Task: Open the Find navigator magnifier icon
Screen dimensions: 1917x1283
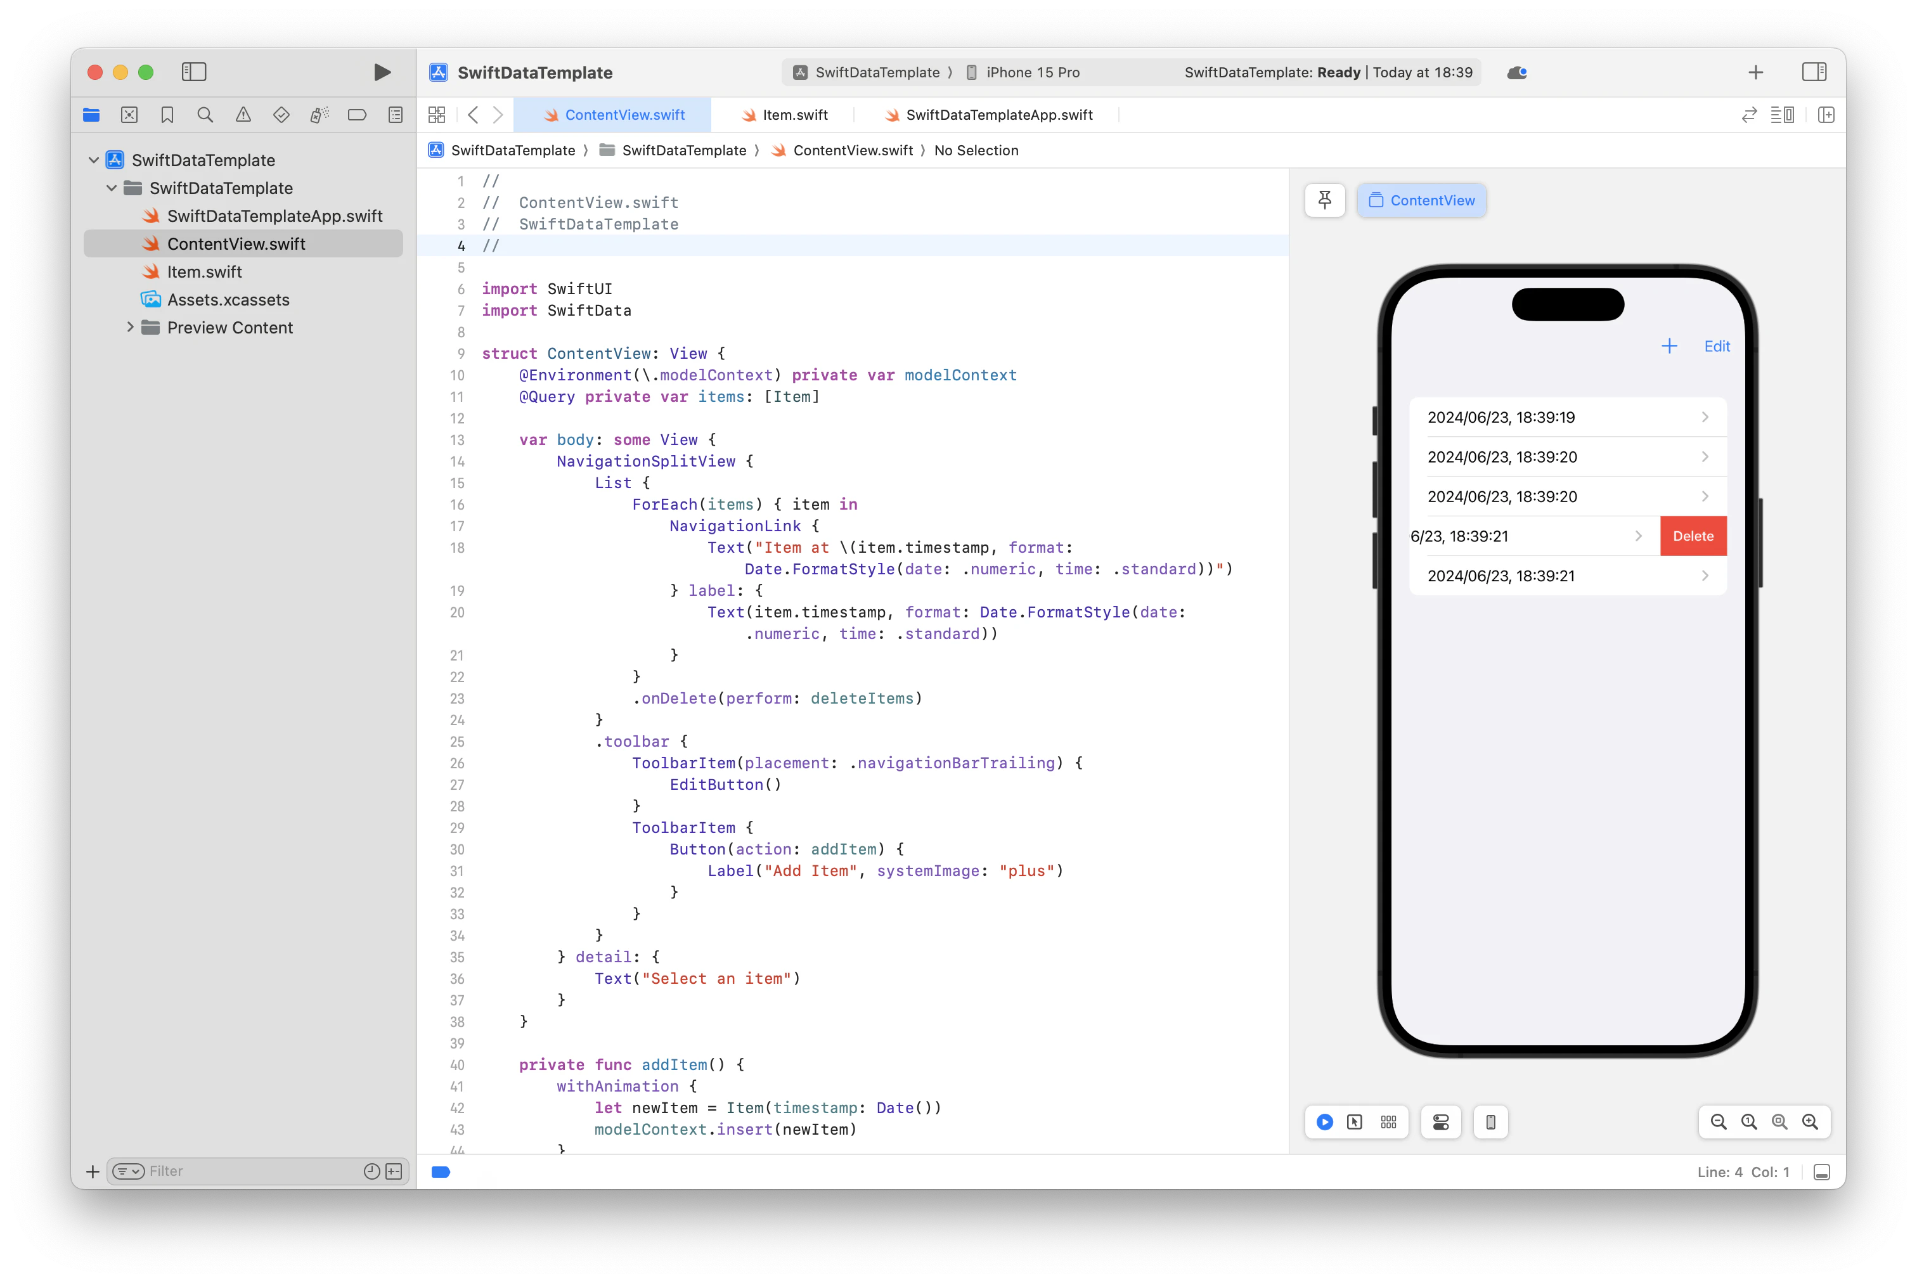Action: pos(205,115)
